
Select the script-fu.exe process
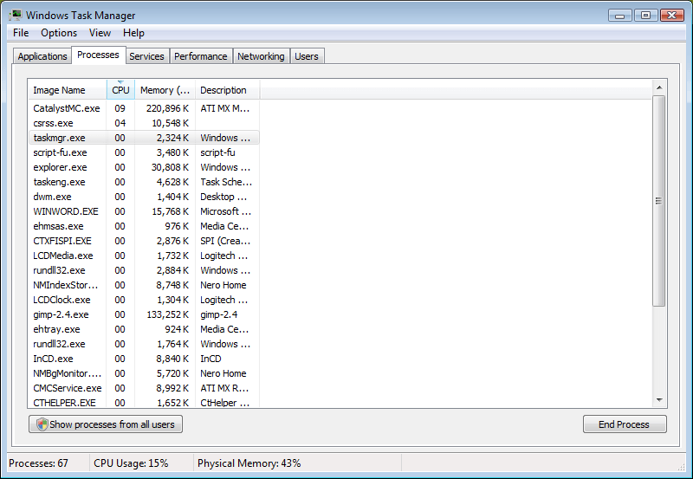pyautogui.click(x=144, y=152)
